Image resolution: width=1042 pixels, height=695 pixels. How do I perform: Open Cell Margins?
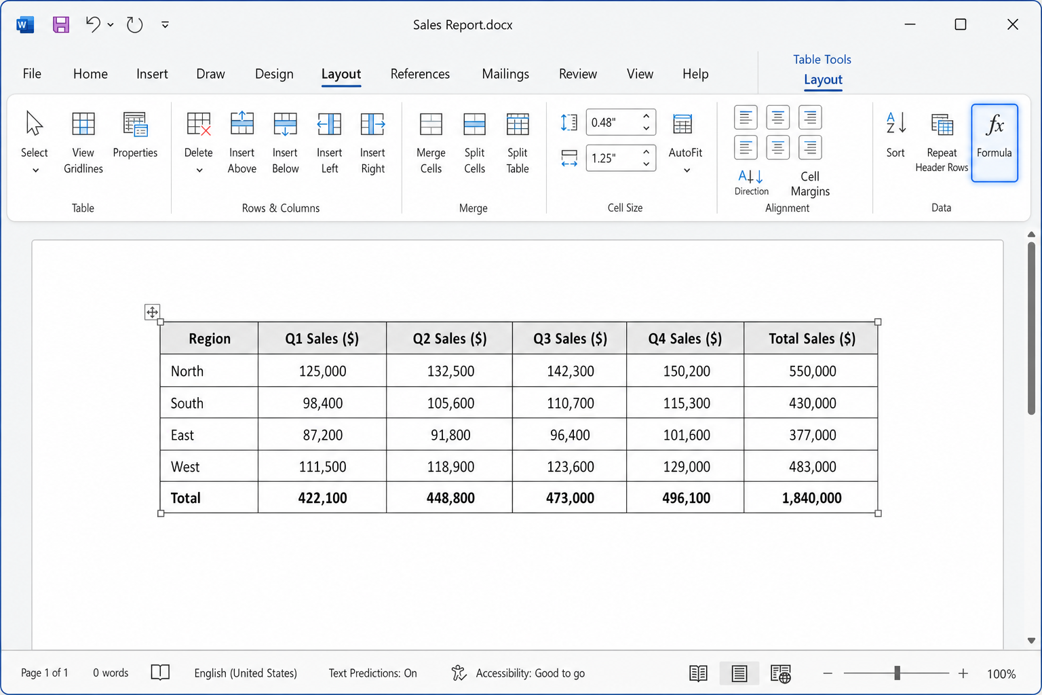(x=810, y=183)
